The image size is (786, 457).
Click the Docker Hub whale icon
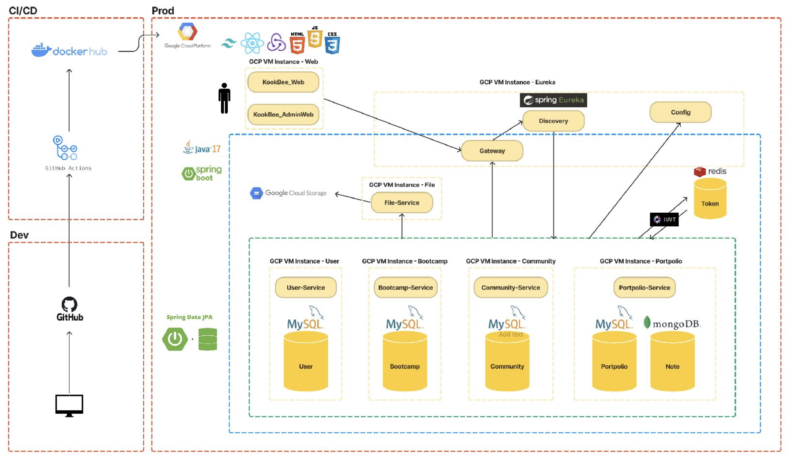click(x=42, y=50)
